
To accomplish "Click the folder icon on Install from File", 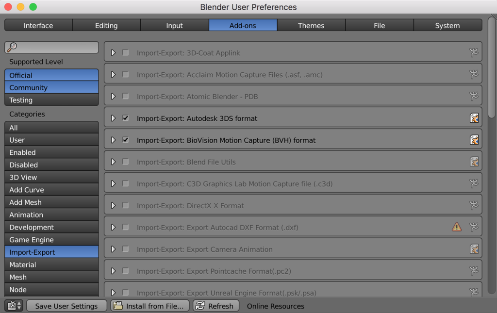I will [118, 306].
